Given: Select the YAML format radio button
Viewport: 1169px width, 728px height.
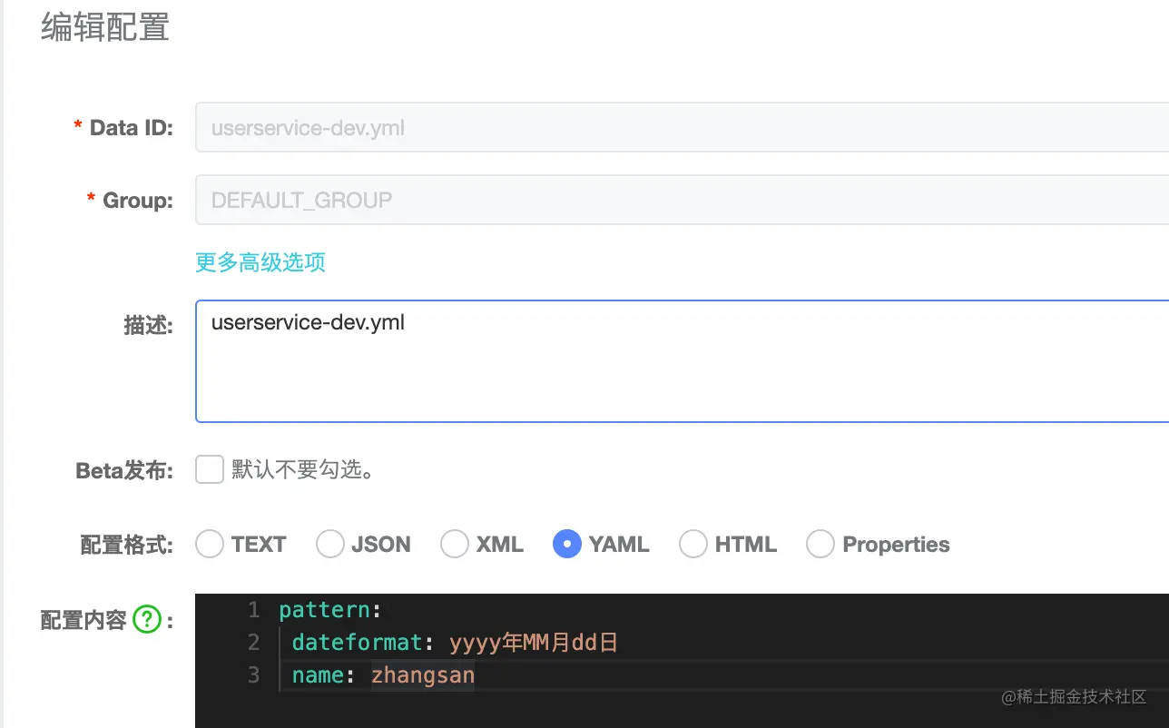Looking at the screenshot, I should pos(567,544).
